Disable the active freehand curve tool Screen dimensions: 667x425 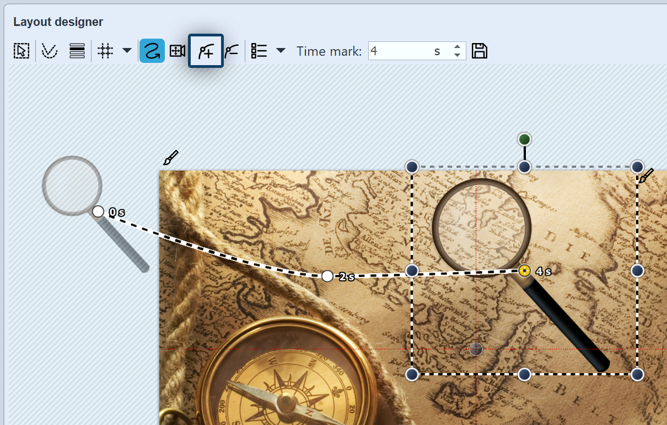[x=152, y=51]
